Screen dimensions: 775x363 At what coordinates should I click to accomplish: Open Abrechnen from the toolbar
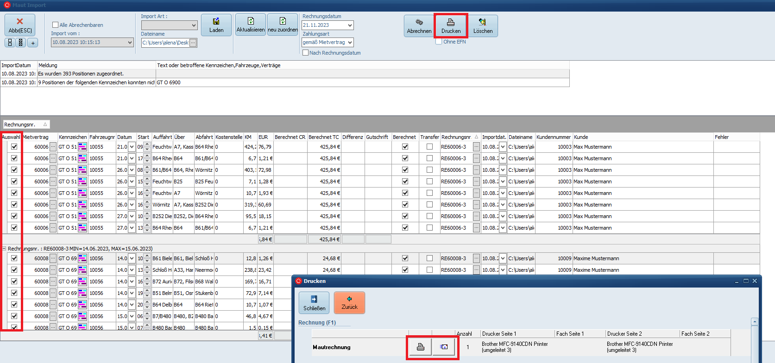tap(419, 26)
